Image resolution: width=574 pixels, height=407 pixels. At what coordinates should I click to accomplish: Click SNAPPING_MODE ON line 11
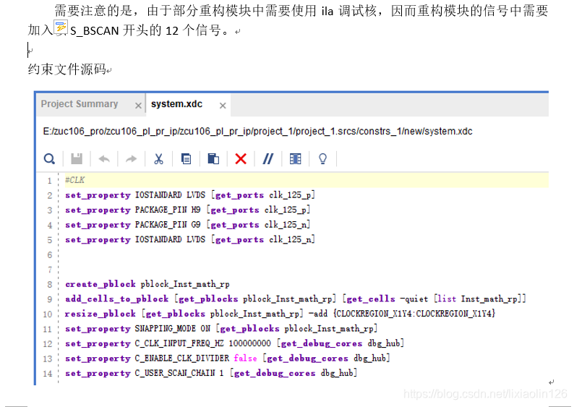(221, 329)
